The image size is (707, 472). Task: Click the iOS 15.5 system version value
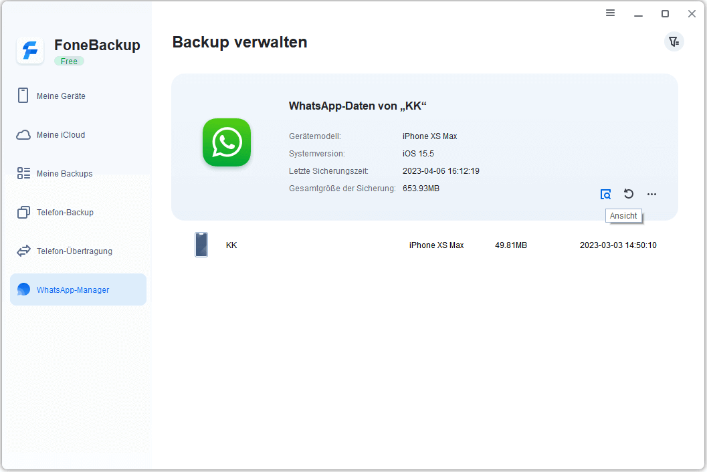[x=418, y=154]
